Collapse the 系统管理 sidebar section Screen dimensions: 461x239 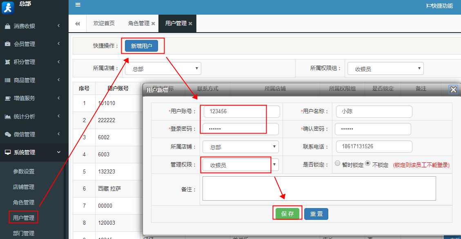tap(24, 152)
